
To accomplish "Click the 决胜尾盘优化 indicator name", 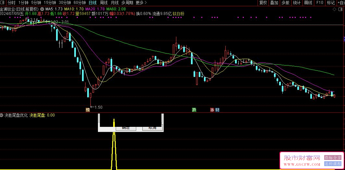I will tap(16, 115).
